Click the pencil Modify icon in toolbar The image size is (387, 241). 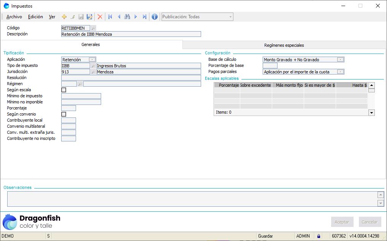click(x=73, y=17)
